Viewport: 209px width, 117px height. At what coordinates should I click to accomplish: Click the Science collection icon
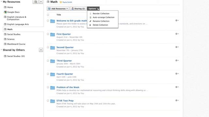click(5, 39)
